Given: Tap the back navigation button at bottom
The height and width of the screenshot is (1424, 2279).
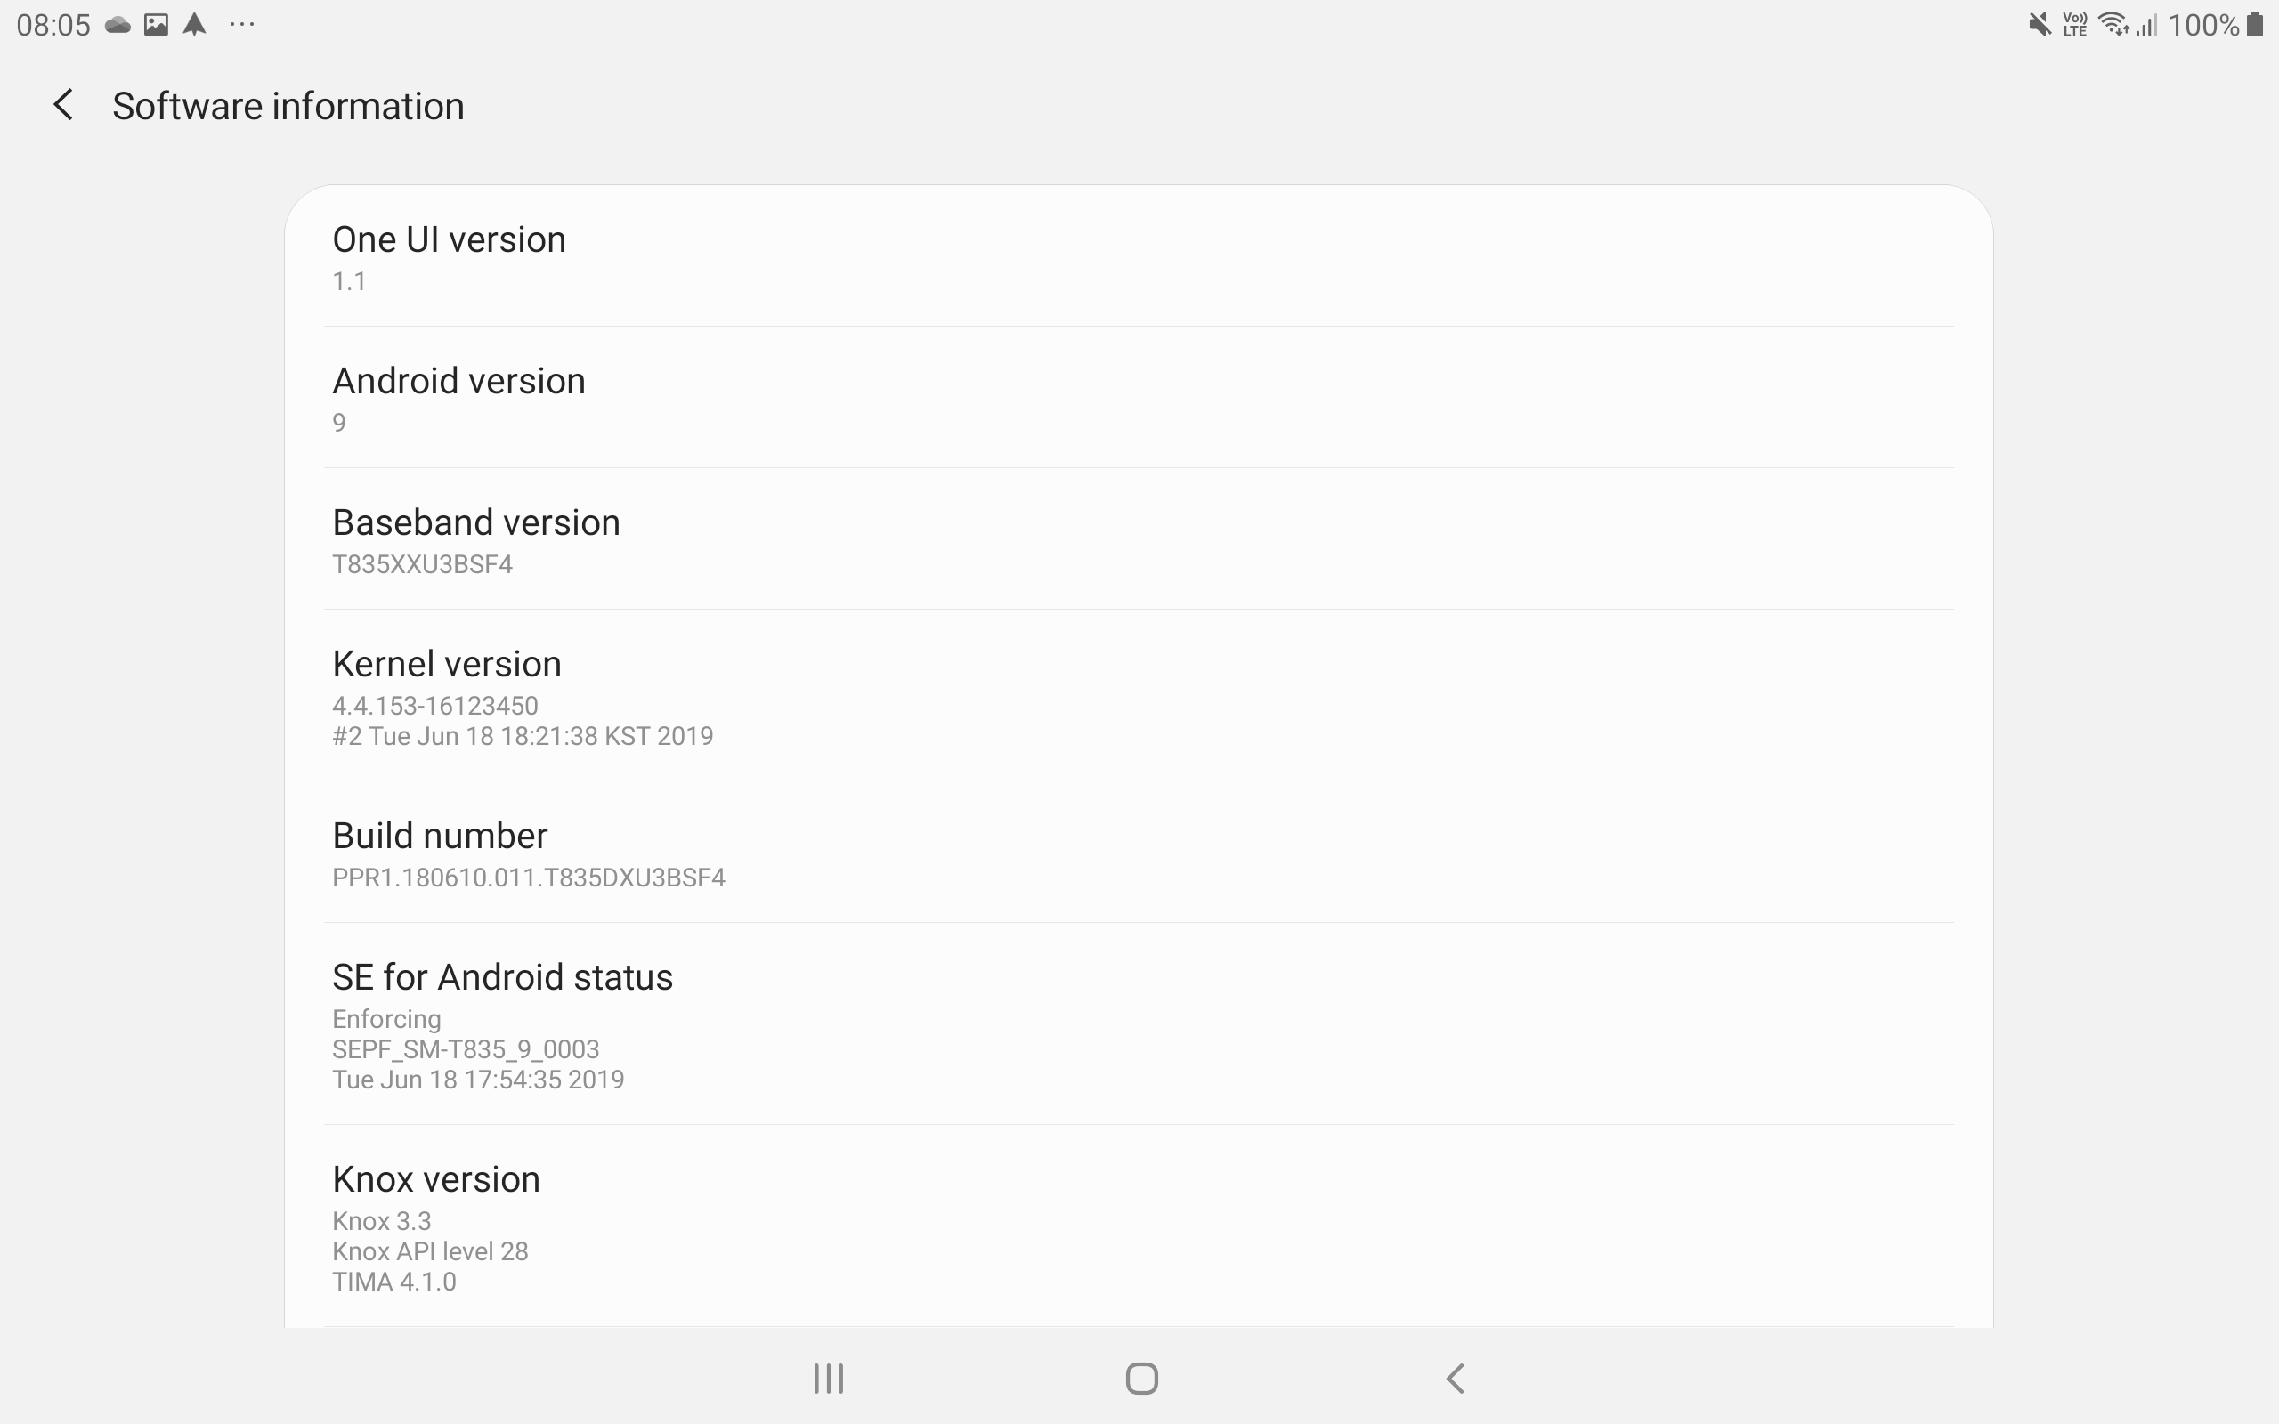Looking at the screenshot, I should pos(1455,1378).
